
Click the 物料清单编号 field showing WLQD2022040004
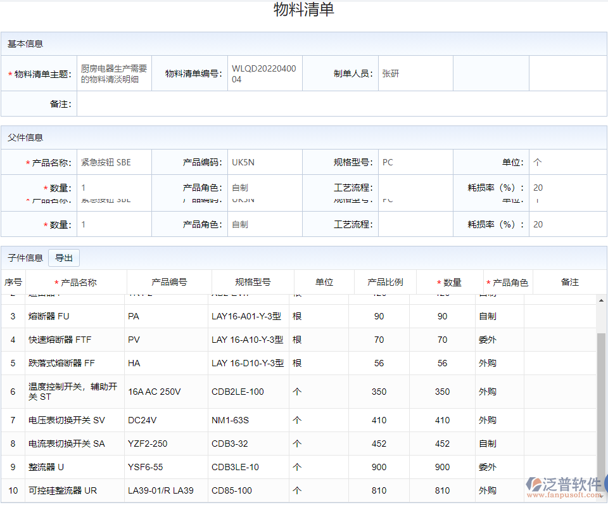coord(265,73)
